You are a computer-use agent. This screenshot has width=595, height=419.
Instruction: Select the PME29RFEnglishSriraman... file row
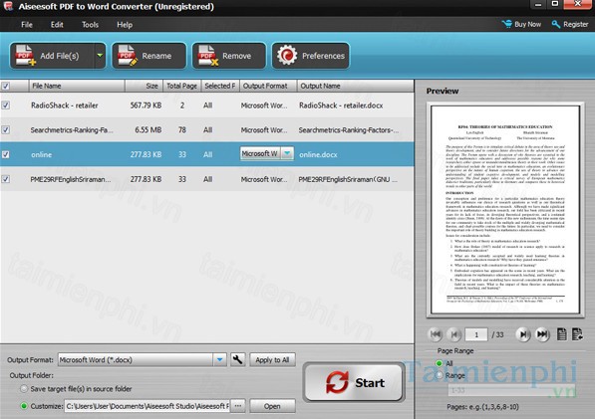click(x=207, y=179)
